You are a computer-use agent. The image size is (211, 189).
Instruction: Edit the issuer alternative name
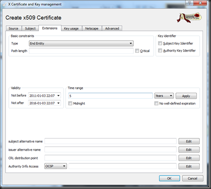[x=189, y=150]
